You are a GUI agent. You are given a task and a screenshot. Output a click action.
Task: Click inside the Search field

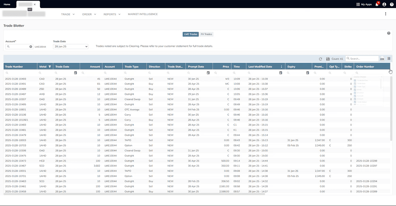[362, 58]
